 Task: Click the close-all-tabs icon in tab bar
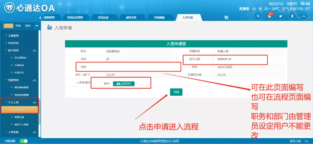(226, 18)
